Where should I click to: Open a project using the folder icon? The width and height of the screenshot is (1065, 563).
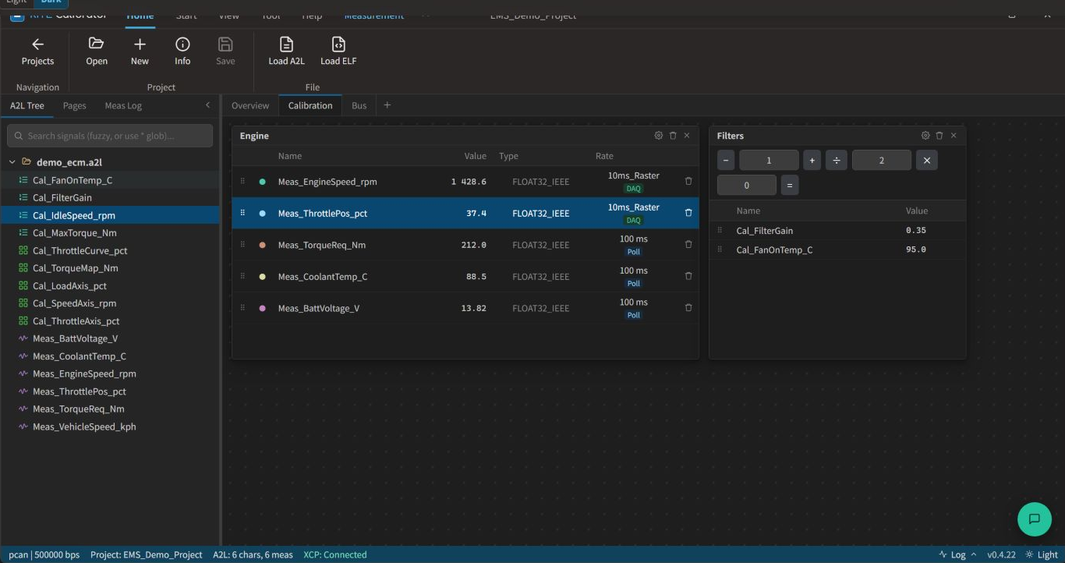(x=97, y=44)
